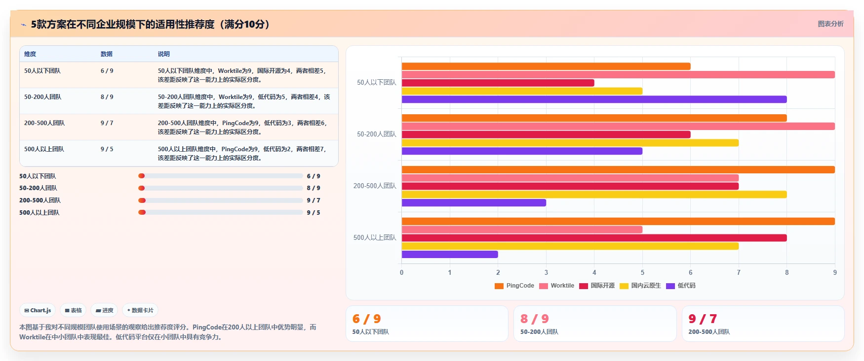Click the 图表分析 label

coord(830,24)
